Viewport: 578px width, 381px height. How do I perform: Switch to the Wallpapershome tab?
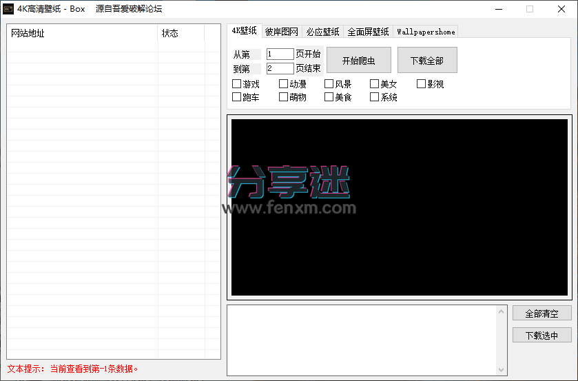[425, 32]
